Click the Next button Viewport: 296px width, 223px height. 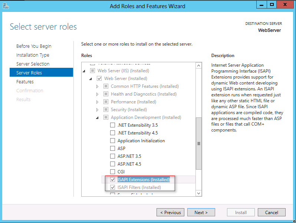click(x=201, y=213)
